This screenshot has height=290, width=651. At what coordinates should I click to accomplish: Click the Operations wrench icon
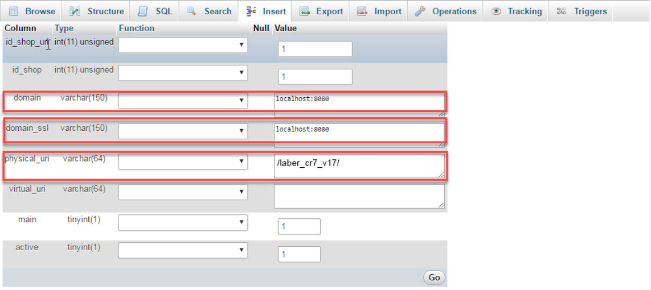(420, 11)
